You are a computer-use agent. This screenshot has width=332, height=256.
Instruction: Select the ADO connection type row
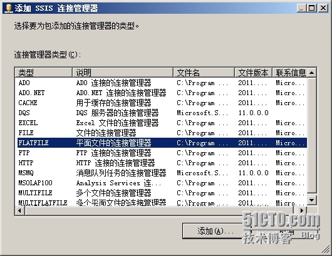click(x=162, y=83)
